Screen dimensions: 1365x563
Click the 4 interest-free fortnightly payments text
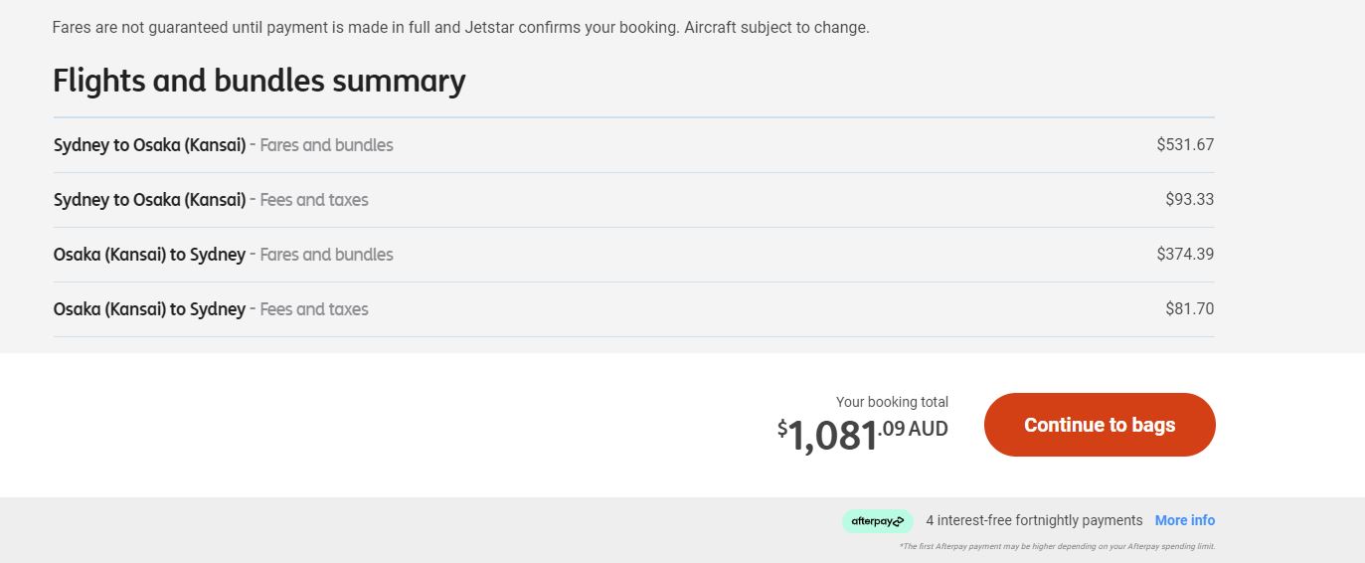1034,520
